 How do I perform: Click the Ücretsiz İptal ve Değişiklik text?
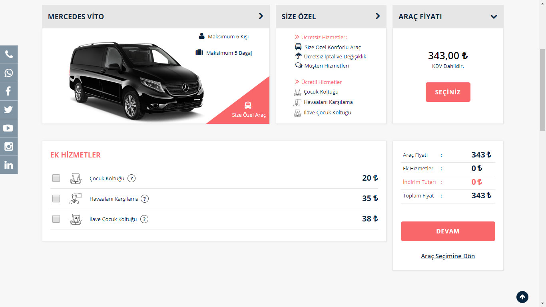(x=335, y=56)
